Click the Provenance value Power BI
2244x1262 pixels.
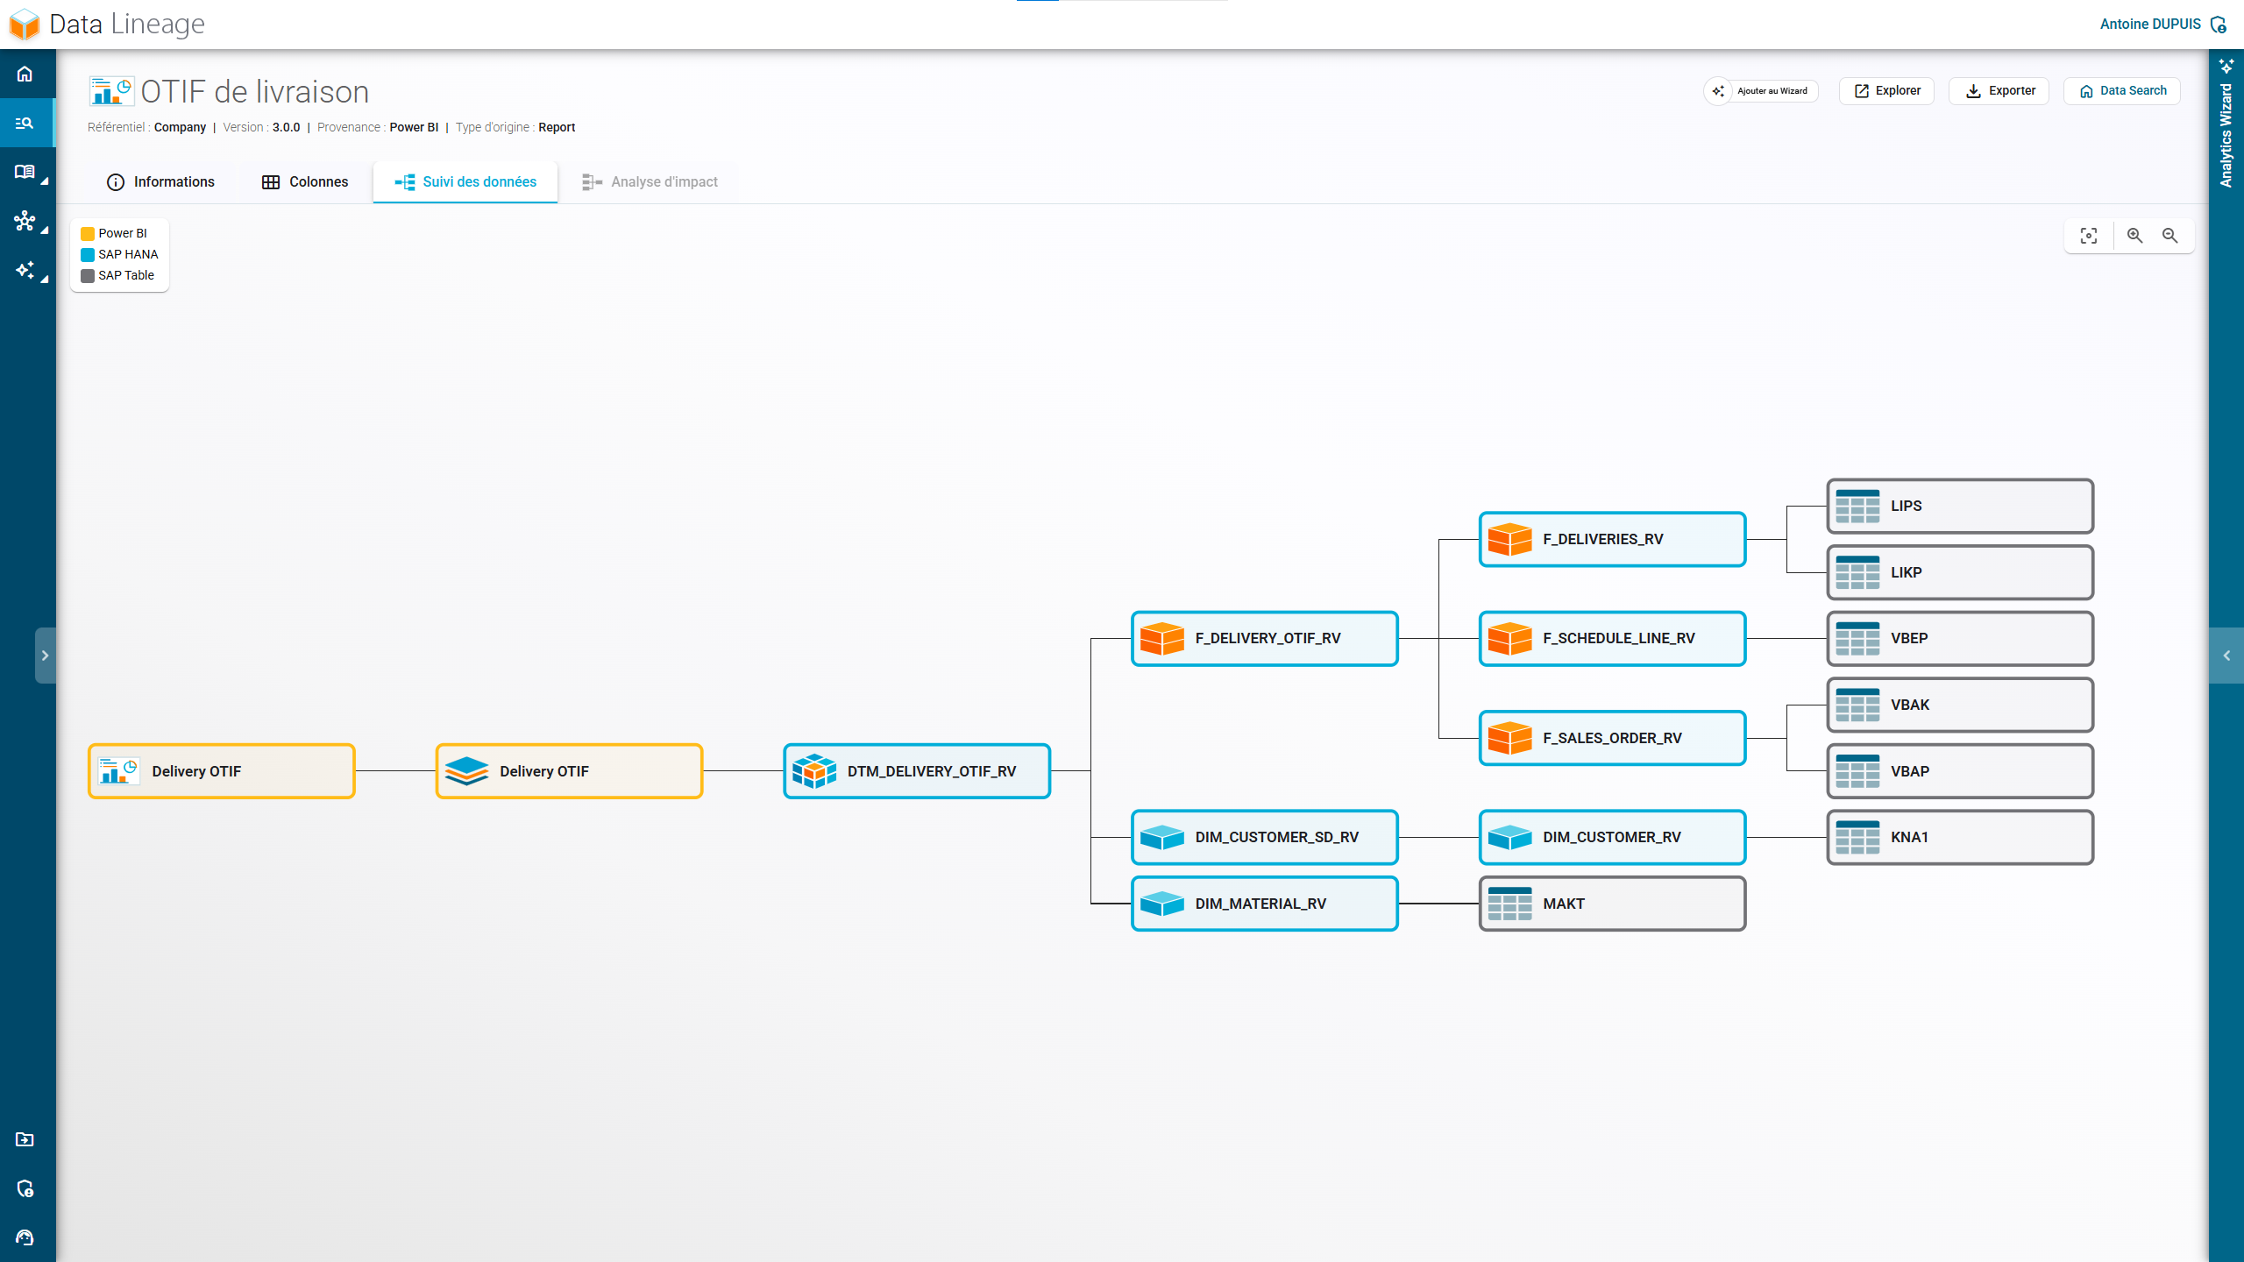point(414,128)
